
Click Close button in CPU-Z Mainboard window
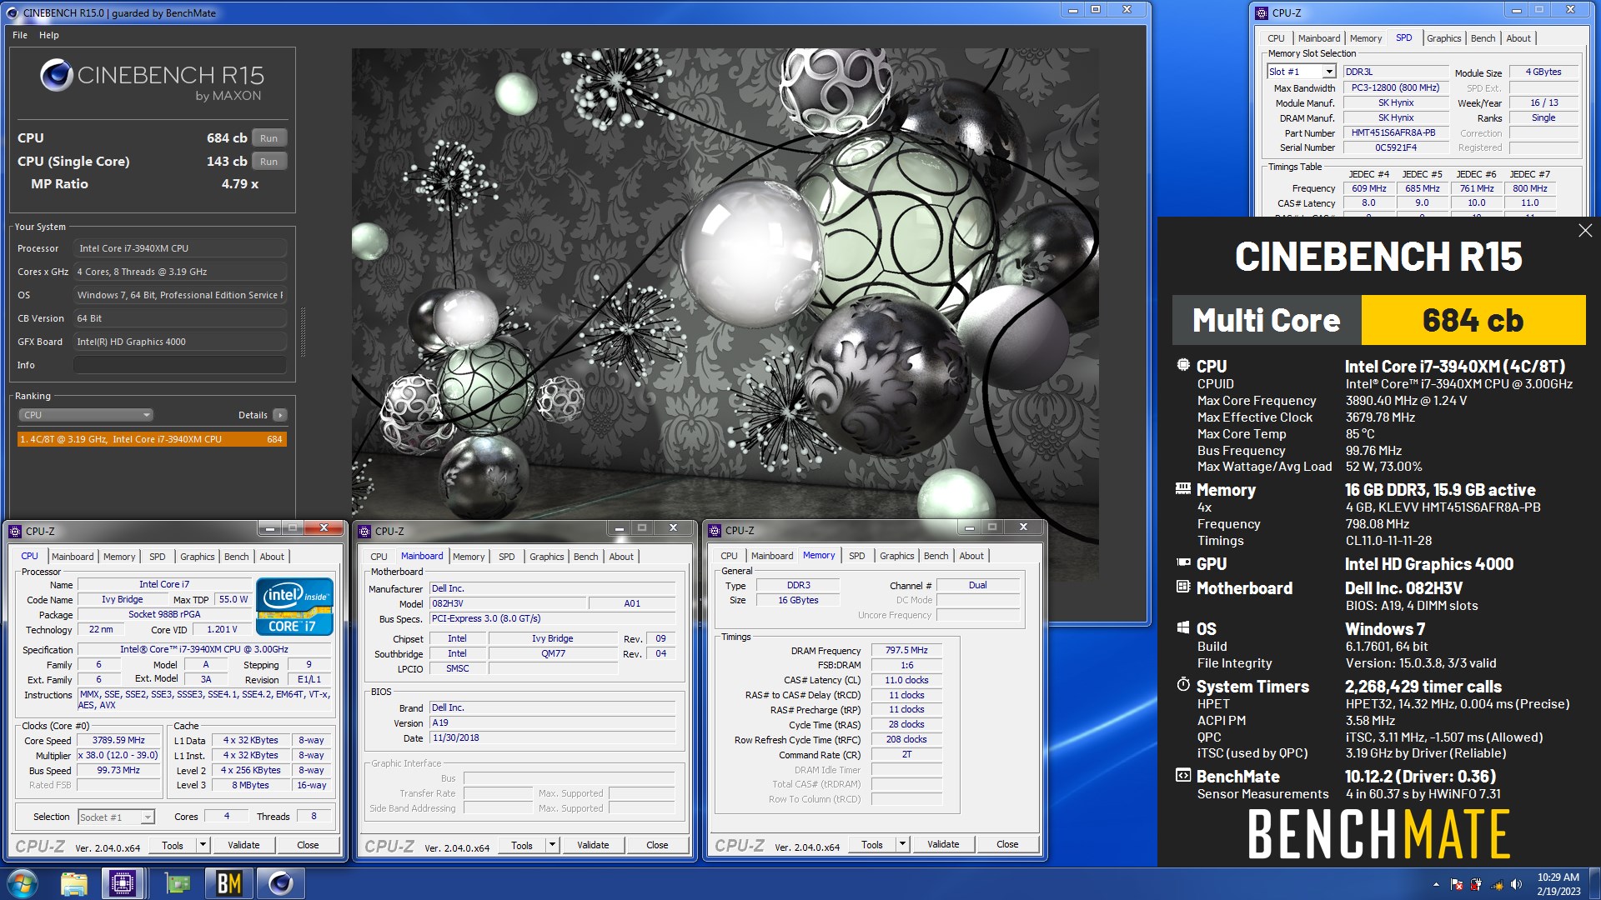click(657, 845)
